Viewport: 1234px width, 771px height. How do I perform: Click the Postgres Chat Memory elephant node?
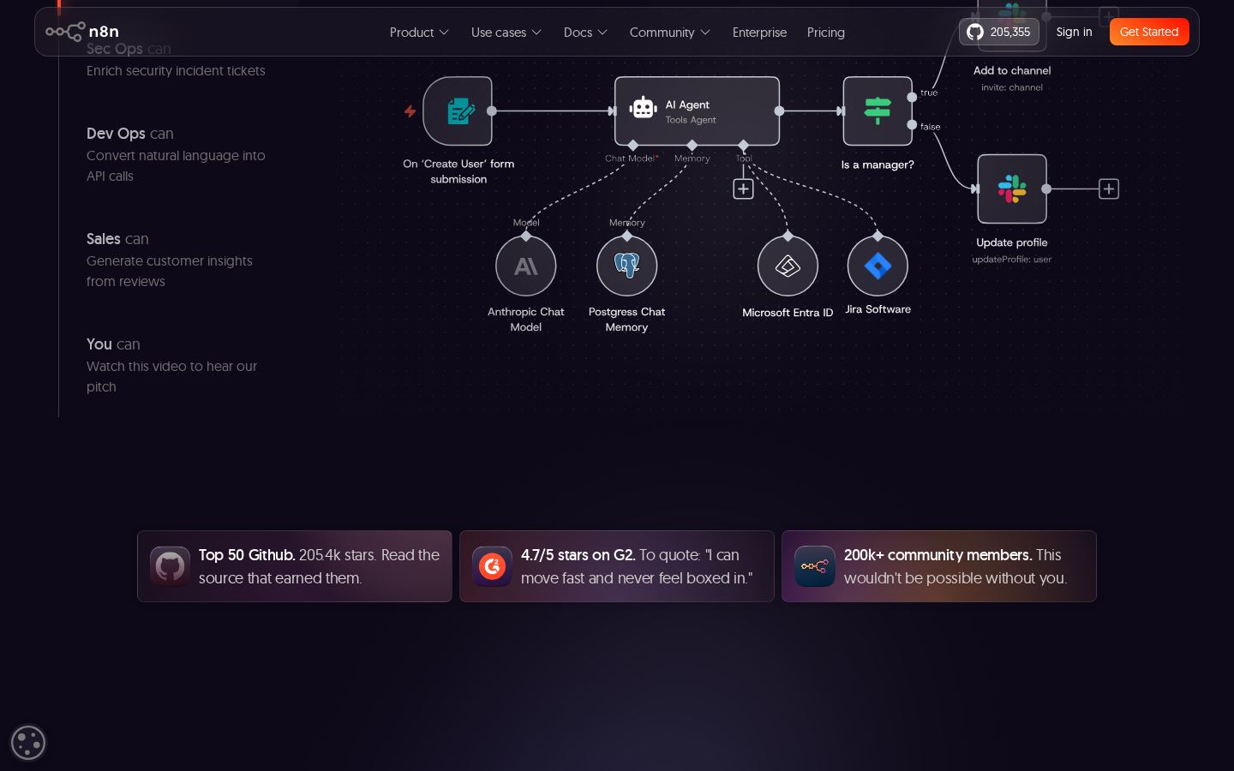pyautogui.click(x=627, y=266)
